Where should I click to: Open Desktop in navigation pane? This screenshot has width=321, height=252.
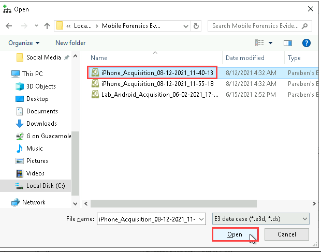tap(37, 99)
